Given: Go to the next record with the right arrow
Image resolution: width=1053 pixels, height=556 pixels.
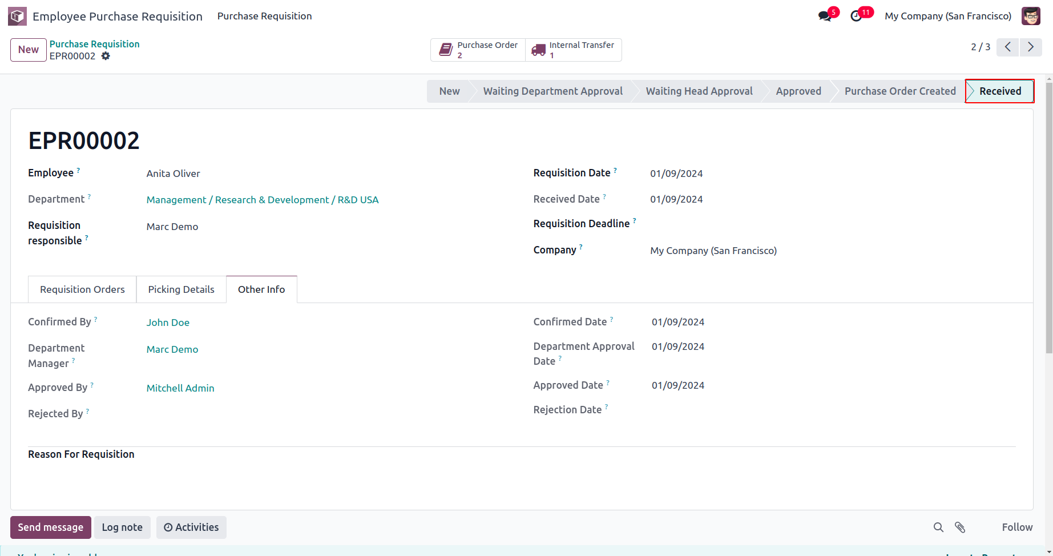Looking at the screenshot, I should point(1031,47).
